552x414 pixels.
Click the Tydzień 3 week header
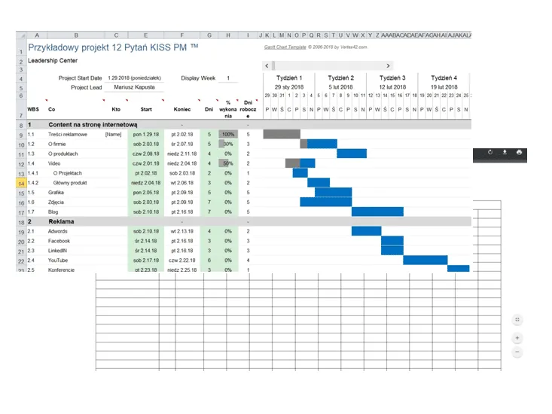392,78
